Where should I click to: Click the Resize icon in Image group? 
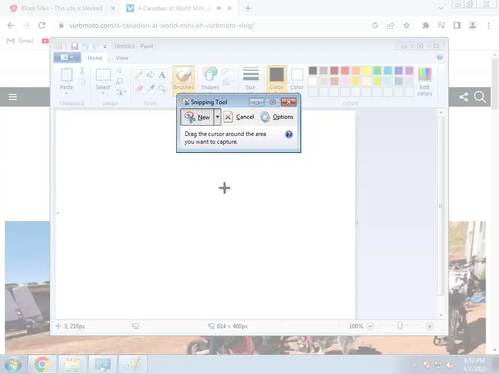(119, 82)
